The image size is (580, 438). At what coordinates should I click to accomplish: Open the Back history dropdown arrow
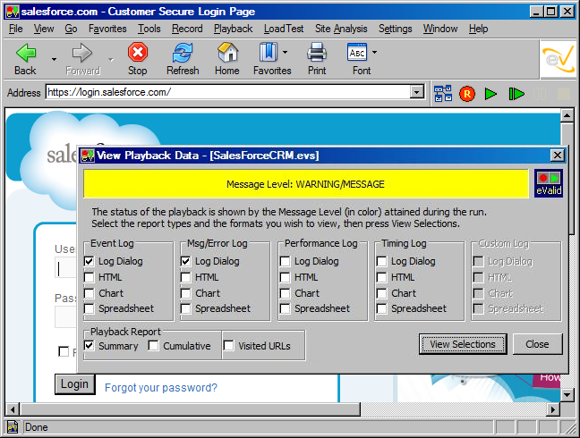(54, 59)
